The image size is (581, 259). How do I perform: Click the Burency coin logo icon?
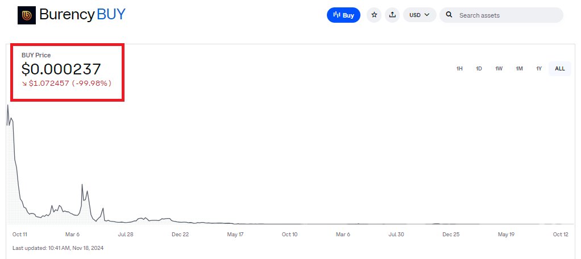coord(27,15)
